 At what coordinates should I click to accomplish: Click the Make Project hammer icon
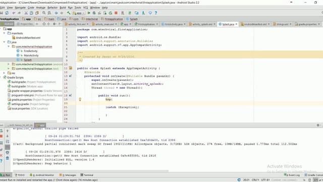69,13
